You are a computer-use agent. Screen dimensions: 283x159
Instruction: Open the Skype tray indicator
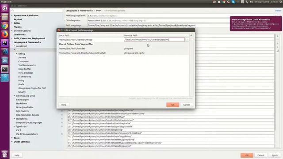pyautogui.click(x=233, y=2)
